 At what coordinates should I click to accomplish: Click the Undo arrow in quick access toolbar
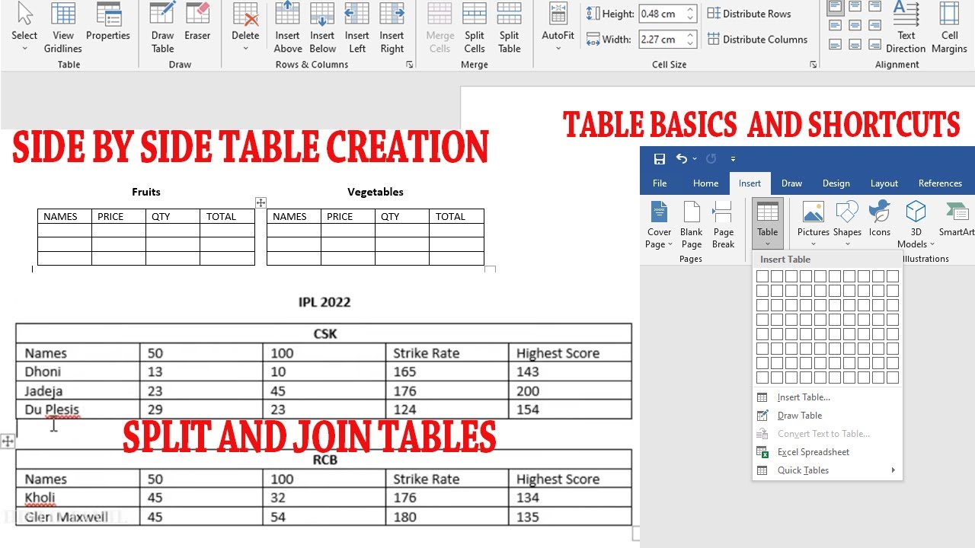coord(682,159)
